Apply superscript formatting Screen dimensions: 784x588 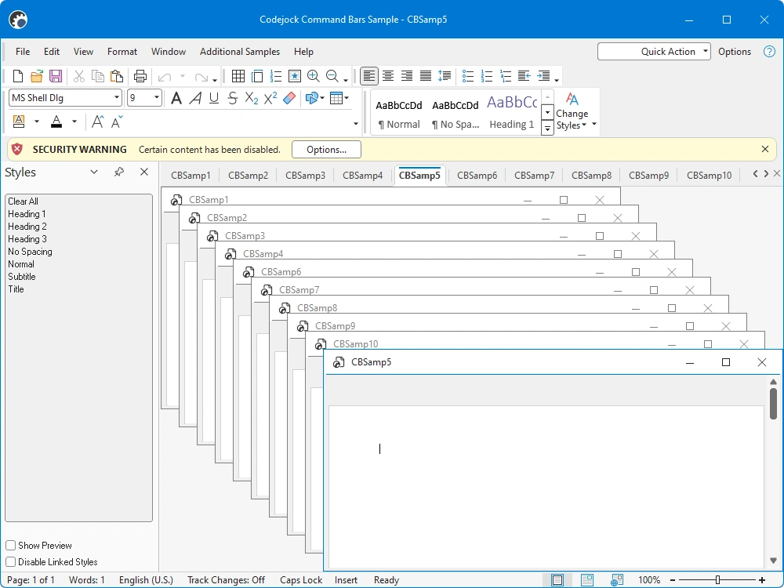click(x=270, y=98)
